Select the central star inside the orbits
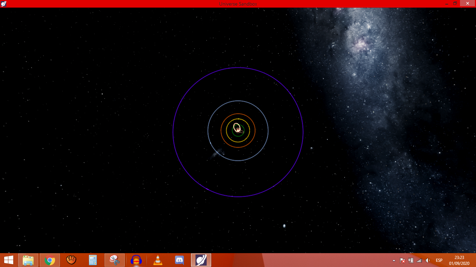This screenshot has height=267, width=476. (238, 130)
